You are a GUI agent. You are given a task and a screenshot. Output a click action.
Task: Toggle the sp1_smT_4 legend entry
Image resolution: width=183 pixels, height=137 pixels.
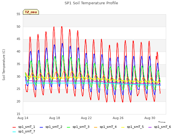point(105,127)
